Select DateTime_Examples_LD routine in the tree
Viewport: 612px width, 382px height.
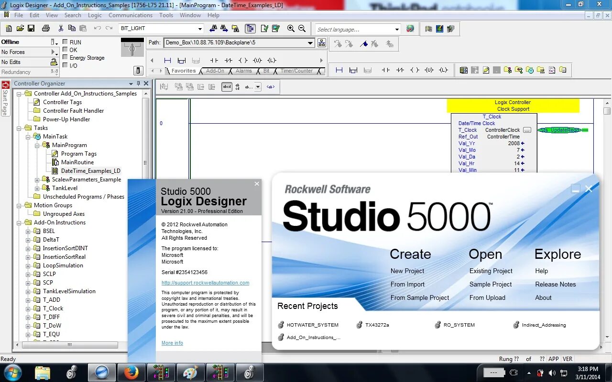point(90,171)
